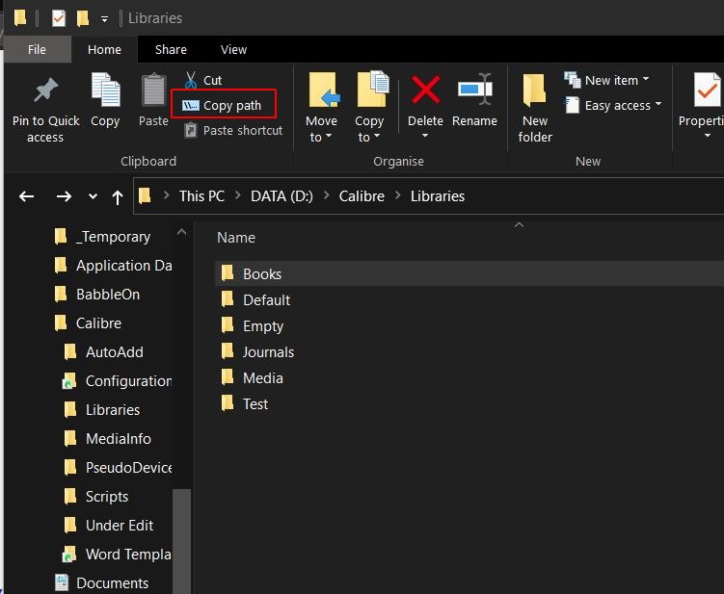Select the Books folder
The image size is (724, 594).
point(469,274)
